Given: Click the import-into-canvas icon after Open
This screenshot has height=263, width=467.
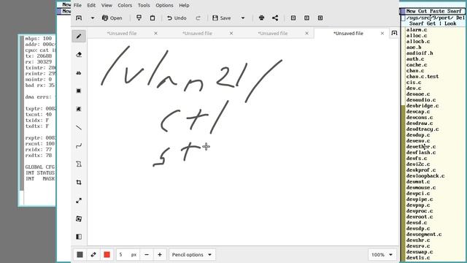Looking at the screenshot, I should tap(139, 18).
